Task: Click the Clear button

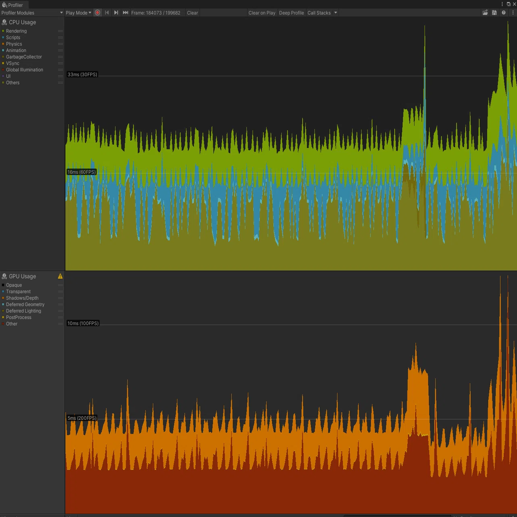Action: [x=192, y=13]
